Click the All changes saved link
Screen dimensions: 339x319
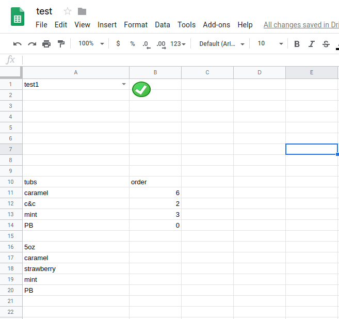[301, 25]
